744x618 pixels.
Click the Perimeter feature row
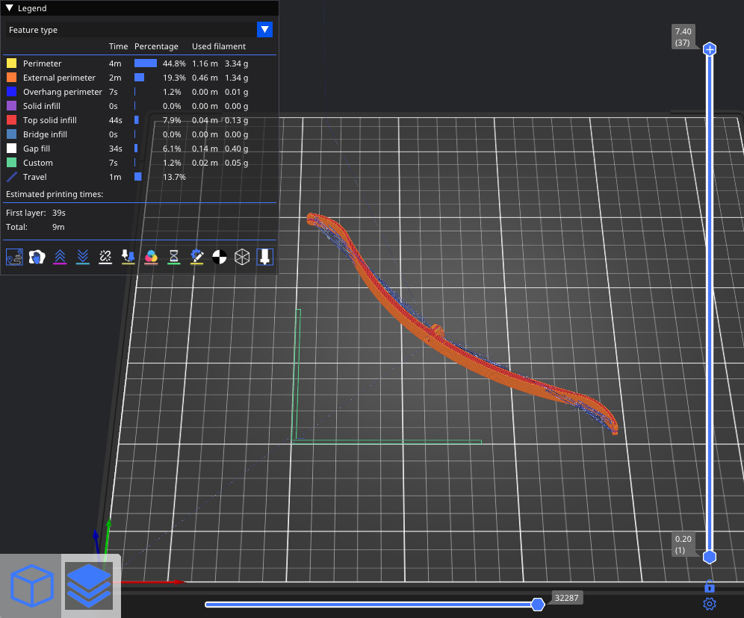pyautogui.click(x=43, y=63)
